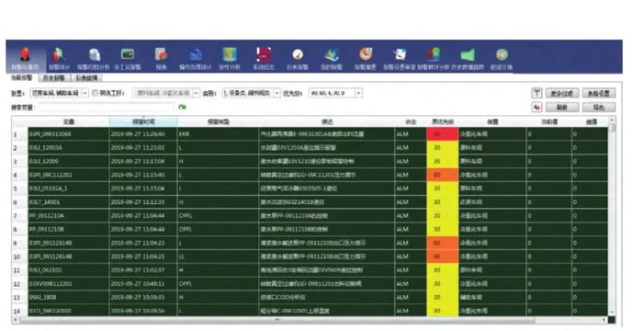643x331 pixels.
Task: Select row number 7 header
Action: pos(19,215)
